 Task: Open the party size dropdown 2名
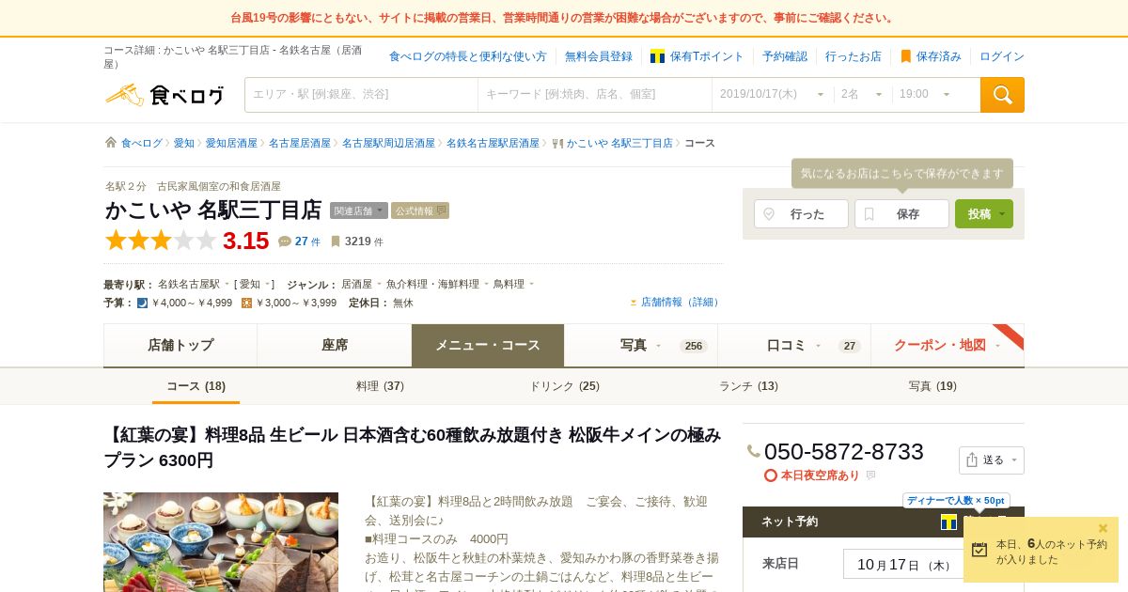[x=863, y=95]
